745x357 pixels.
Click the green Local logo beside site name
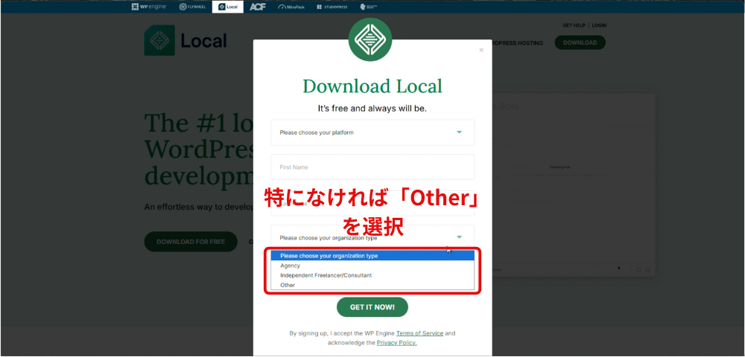[159, 41]
